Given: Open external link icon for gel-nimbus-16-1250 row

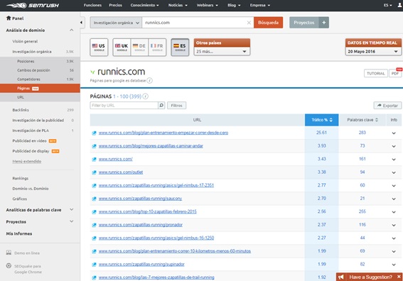Looking at the screenshot, I should pyautogui.click(x=94, y=238).
